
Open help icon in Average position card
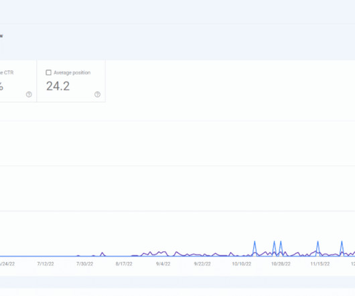click(97, 94)
